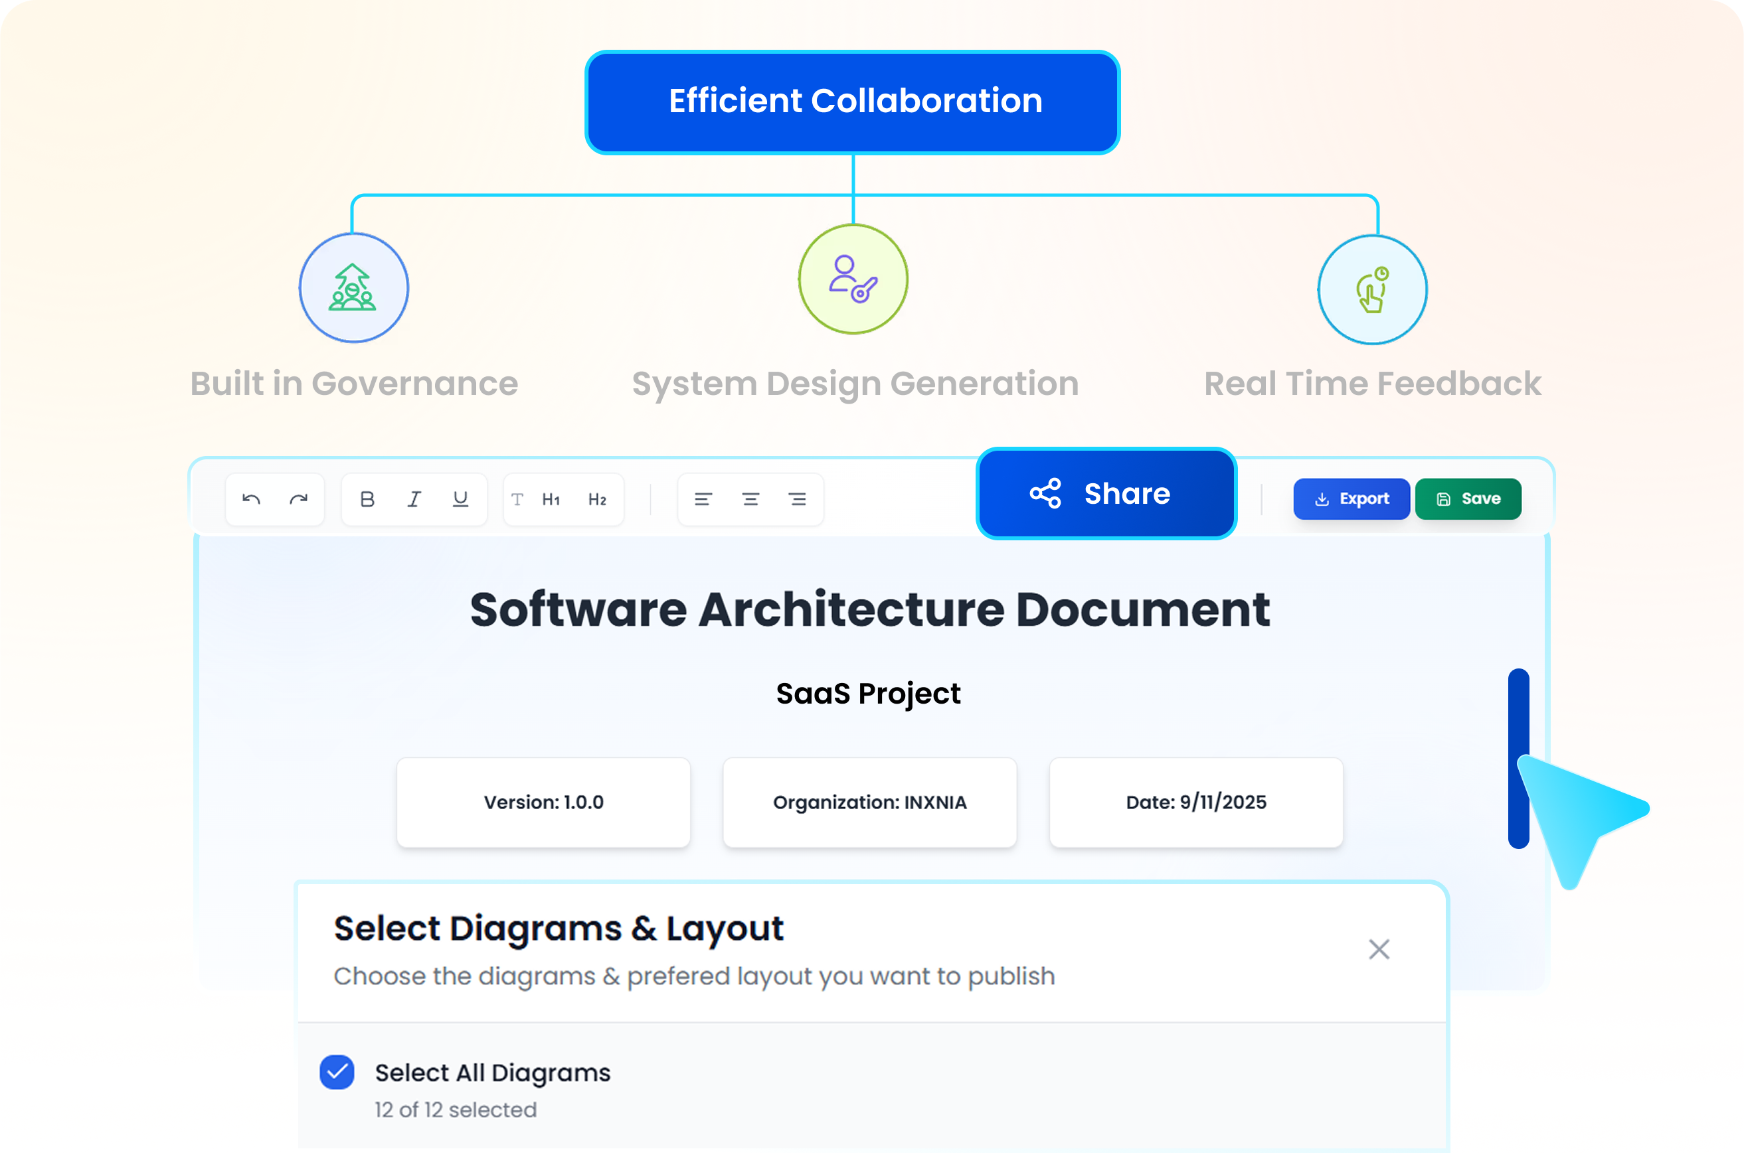Image resolution: width=1744 pixels, height=1153 pixels.
Task: Select the normal text T style
Action: 517,499
